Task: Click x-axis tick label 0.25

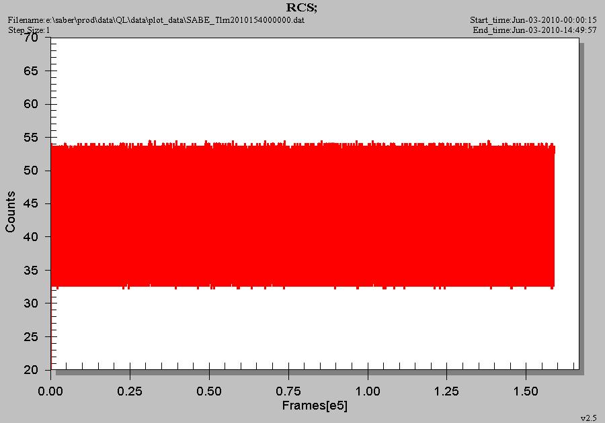Action: 130,391
